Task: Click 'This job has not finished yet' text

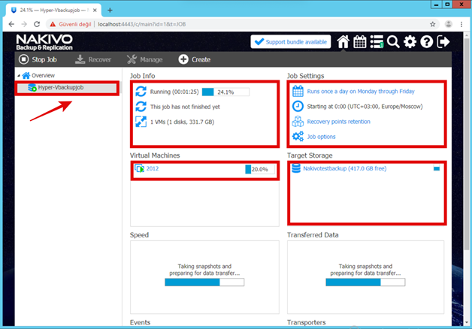Action: (185, 107)
